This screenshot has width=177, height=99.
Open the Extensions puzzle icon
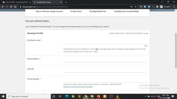tap(157, 7)
